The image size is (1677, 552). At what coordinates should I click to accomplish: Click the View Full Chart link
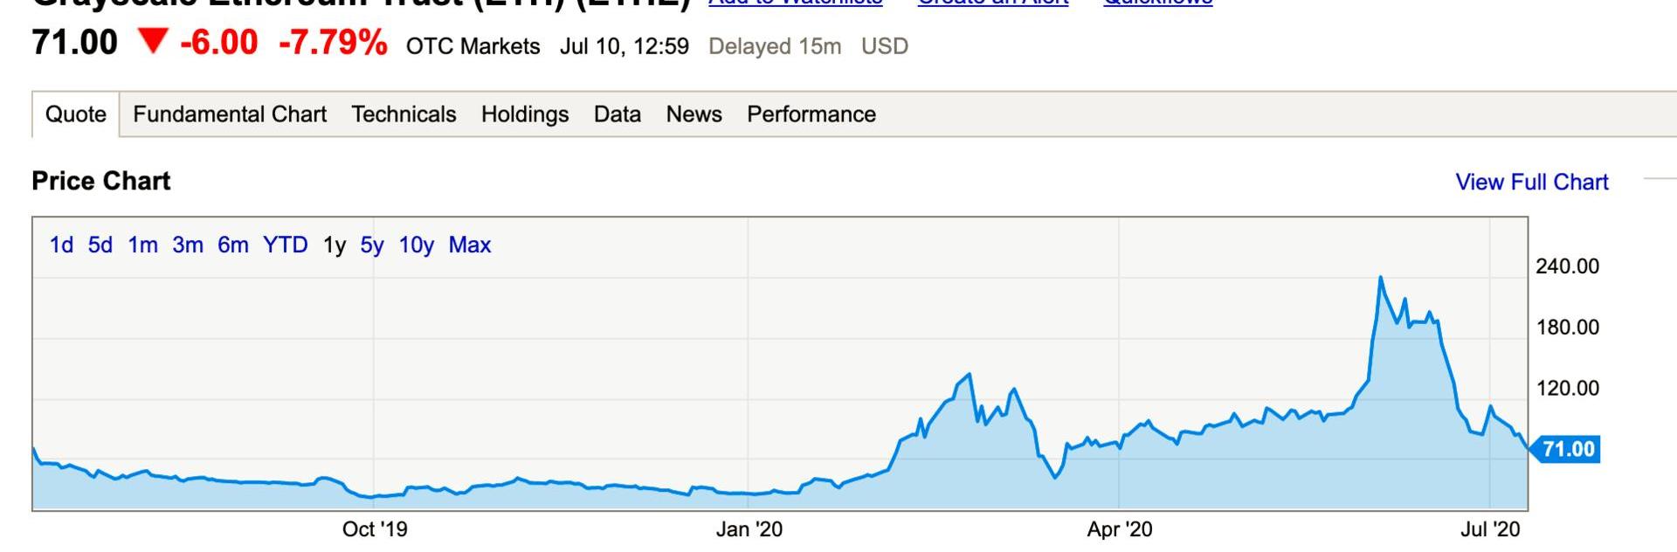coord(1532,182)
